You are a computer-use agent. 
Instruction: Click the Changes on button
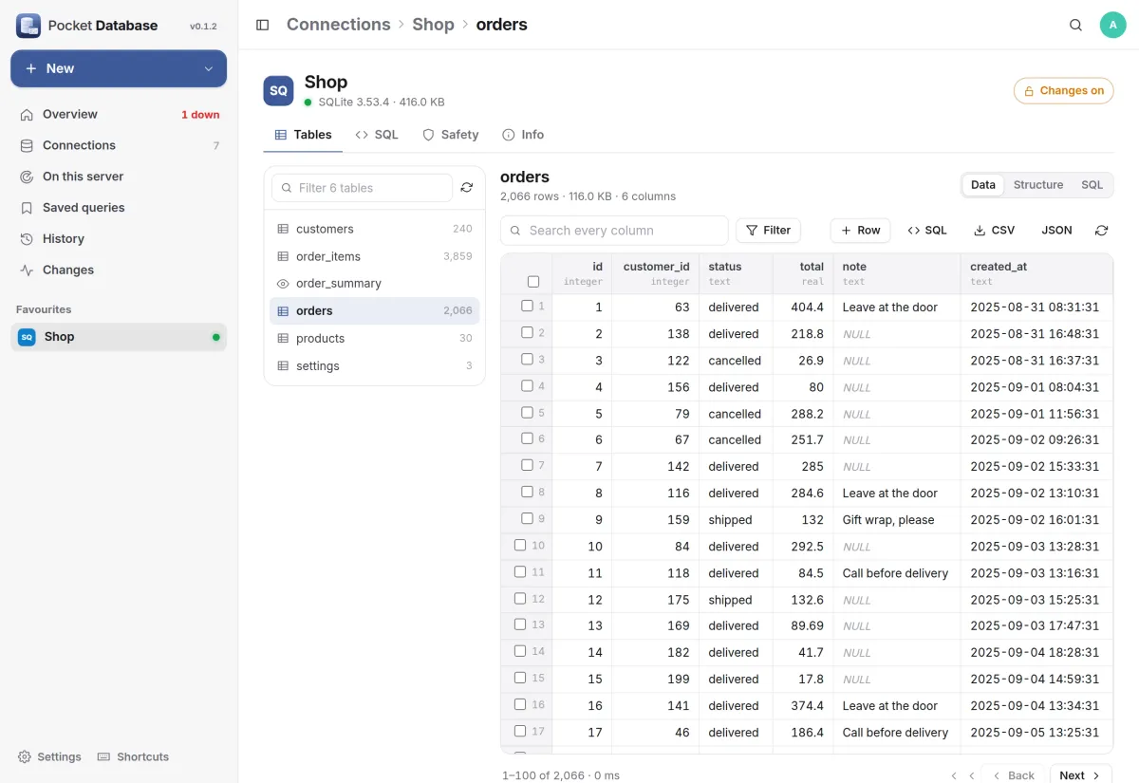click(x=1063, y=91)
